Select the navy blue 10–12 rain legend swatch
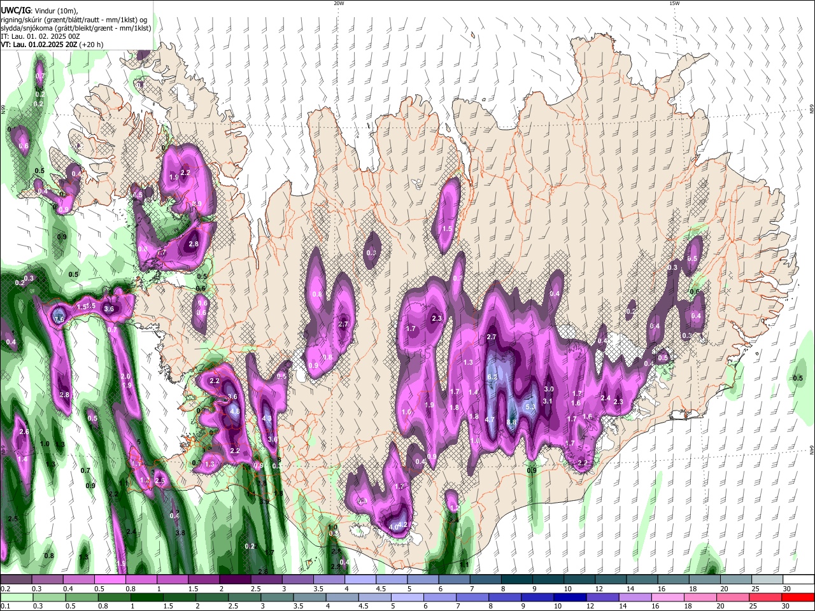Image resolution: width=815 pixels, height=611 pixels. coord(569,597)
